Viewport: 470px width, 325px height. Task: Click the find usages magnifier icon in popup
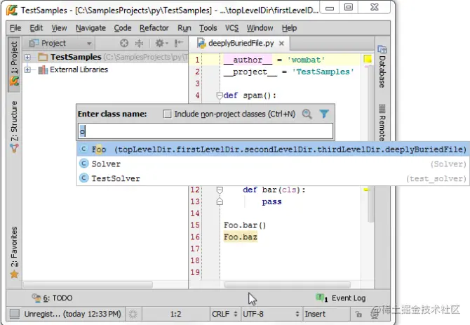(307, 114)
